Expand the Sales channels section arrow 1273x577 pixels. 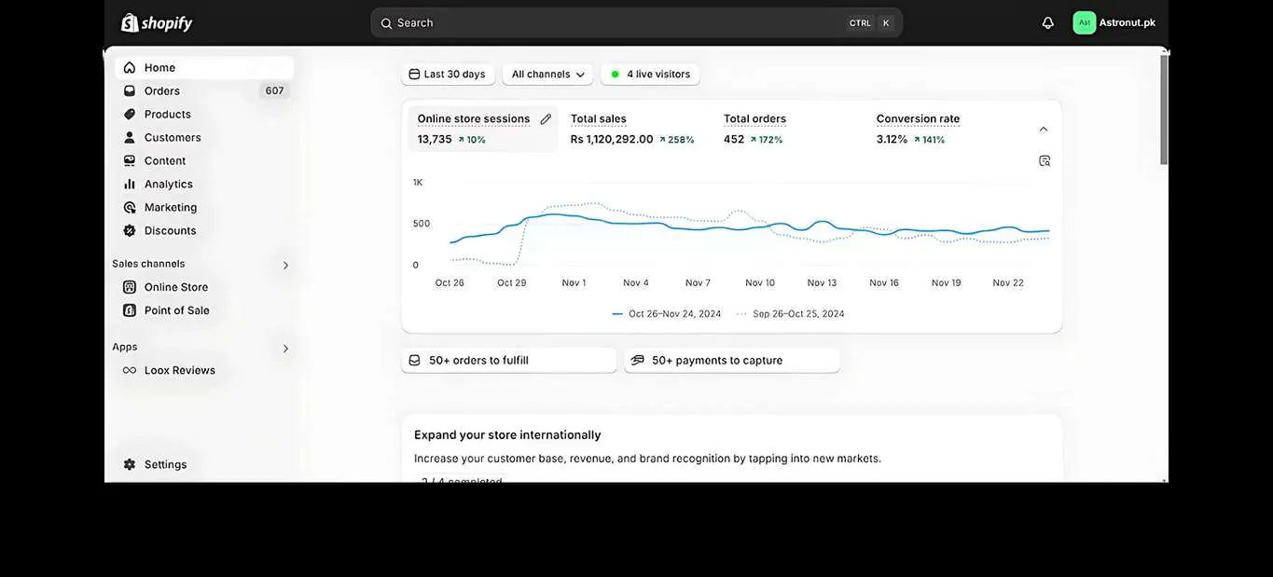click(x=285, y=265)
